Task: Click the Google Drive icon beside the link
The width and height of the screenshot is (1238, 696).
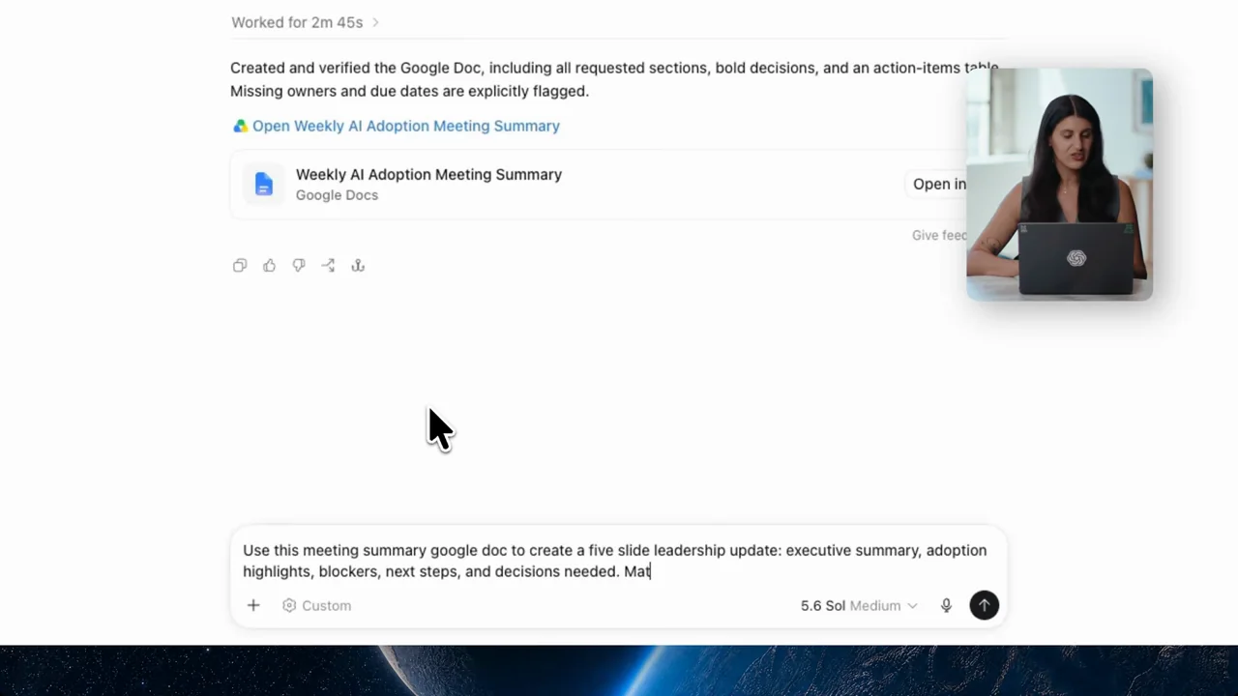Action: click(x=240, y=126)
